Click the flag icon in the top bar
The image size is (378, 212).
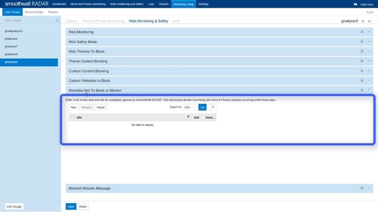(x=356, y=4)
